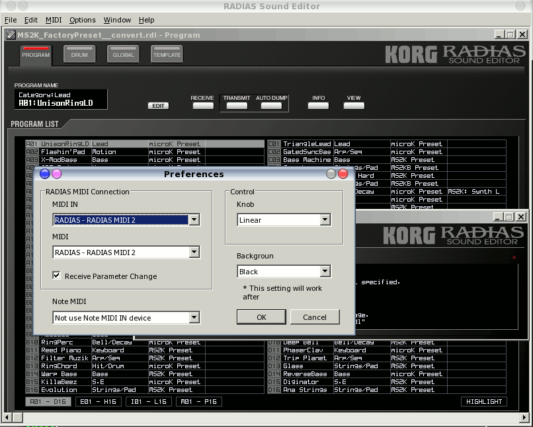Click the EDIT button beside the program name

[159, 106]
